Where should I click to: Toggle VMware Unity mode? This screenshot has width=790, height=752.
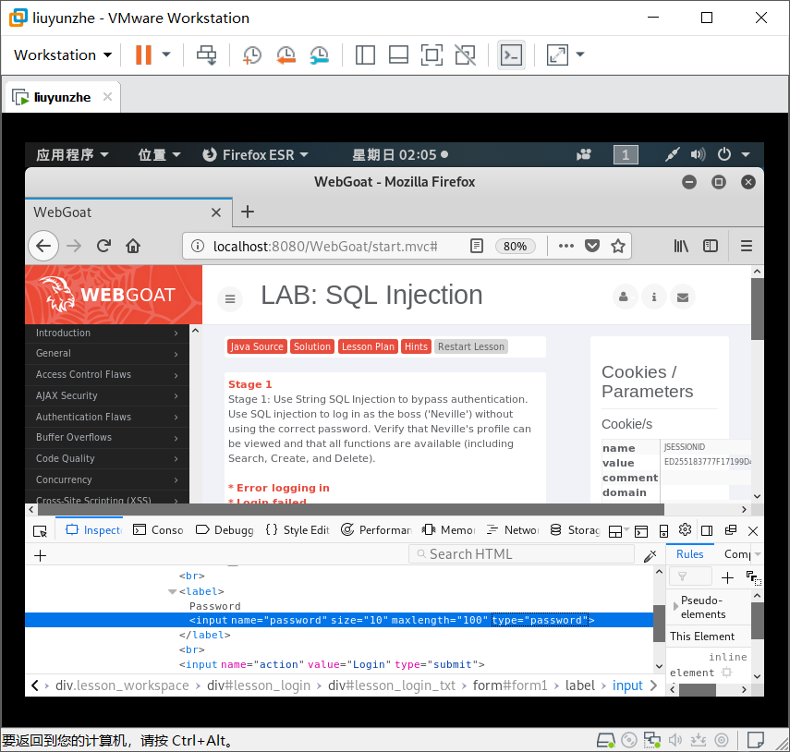click(465, 55)
